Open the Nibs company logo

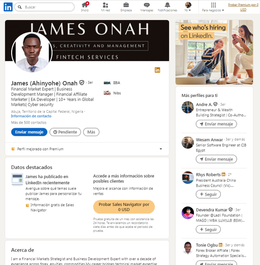click(x=107, y=93)
